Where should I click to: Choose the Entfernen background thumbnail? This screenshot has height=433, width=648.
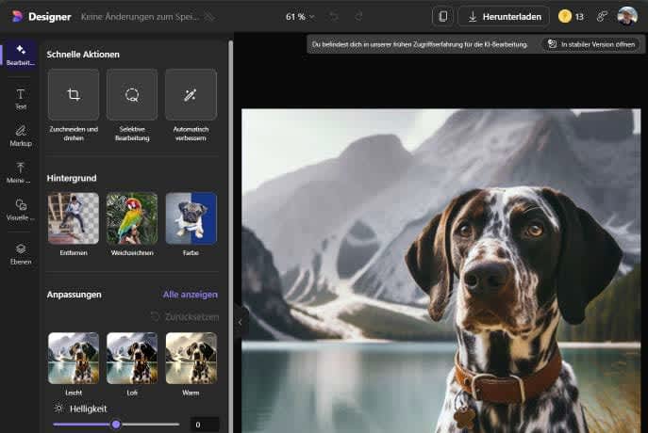73,218
